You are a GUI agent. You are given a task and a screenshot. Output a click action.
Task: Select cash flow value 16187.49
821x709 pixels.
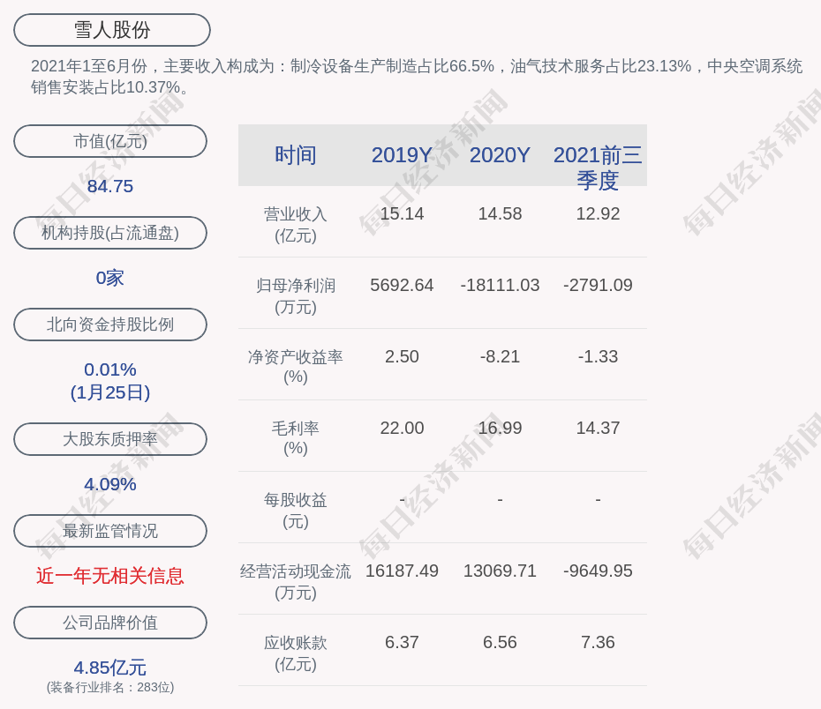pos(402,571)
